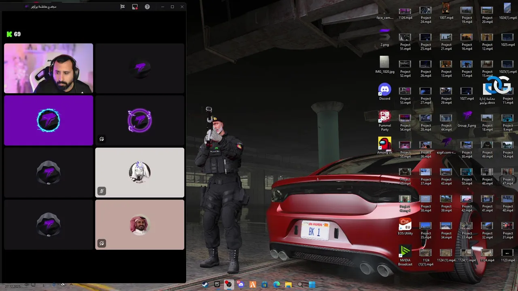Select the 1124 (1)(1).mp4 video file
Screen dimensions: 518x291
point(425,258)
